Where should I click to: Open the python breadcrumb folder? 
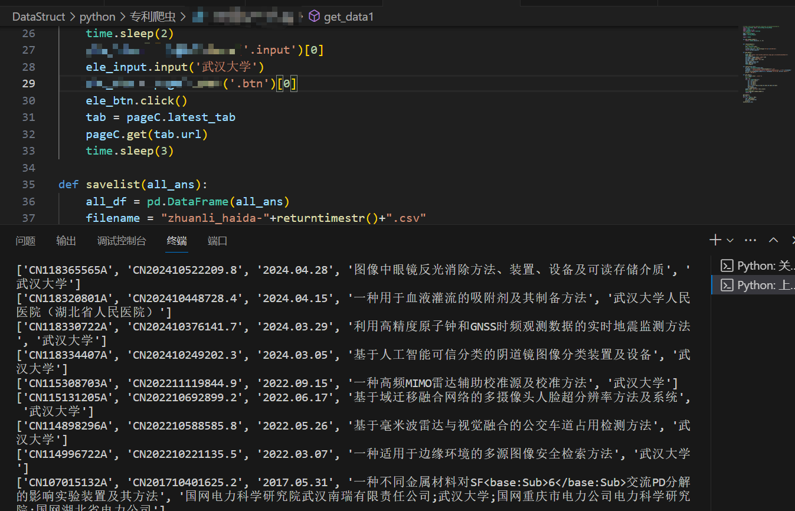(97, 17)
